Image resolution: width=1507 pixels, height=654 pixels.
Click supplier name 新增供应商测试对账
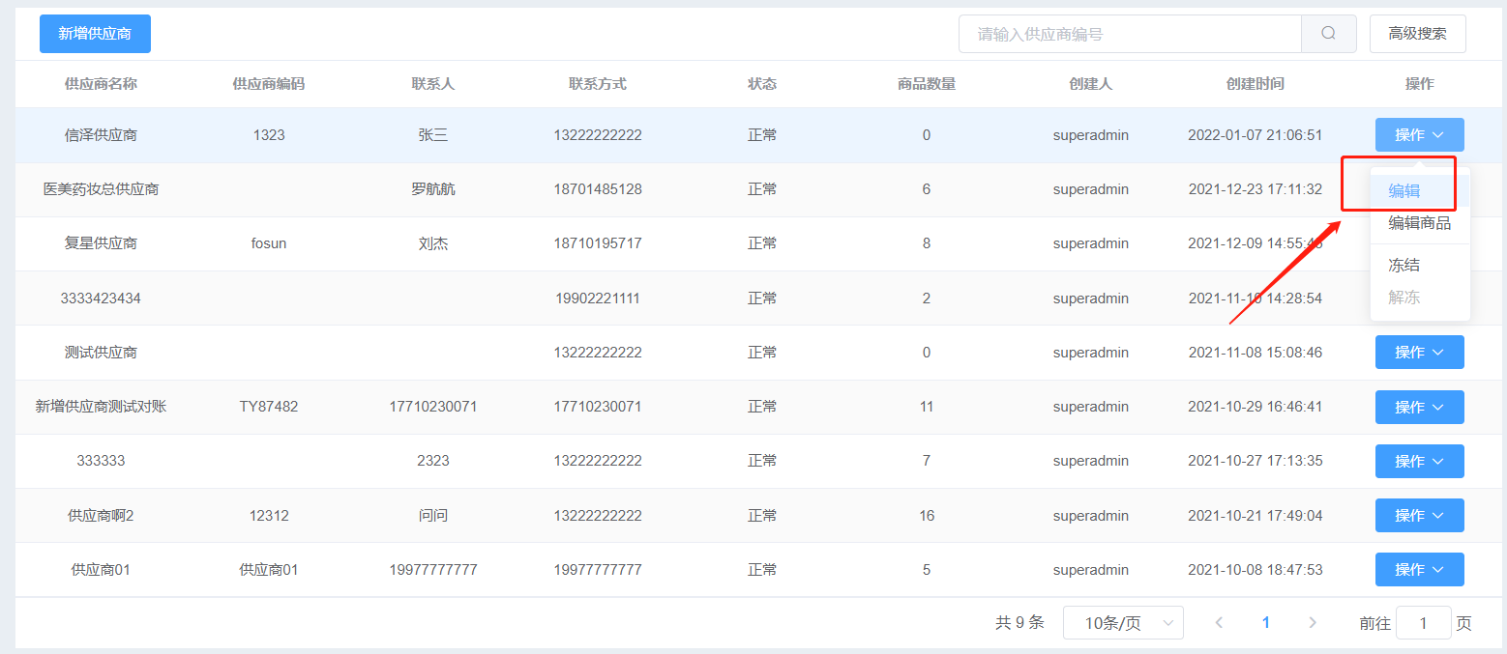(x=101, y=407)
